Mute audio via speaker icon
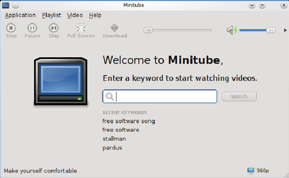Image resolution: width=289 pixels, height=178 pixels. (x=231, y=30)
